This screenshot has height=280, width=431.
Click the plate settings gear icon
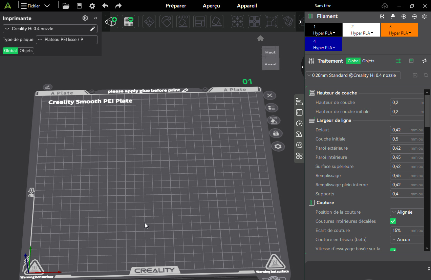(x=278, y=146)
